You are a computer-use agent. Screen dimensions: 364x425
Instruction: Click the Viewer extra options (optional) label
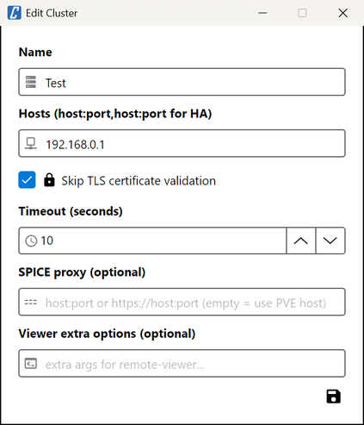click(107, 334)
